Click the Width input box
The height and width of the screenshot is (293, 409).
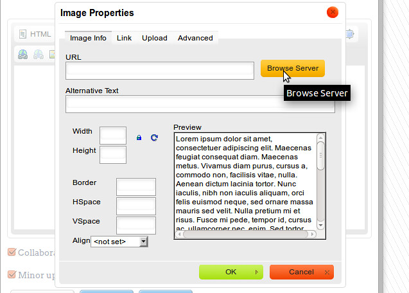(x=113, y=136)
